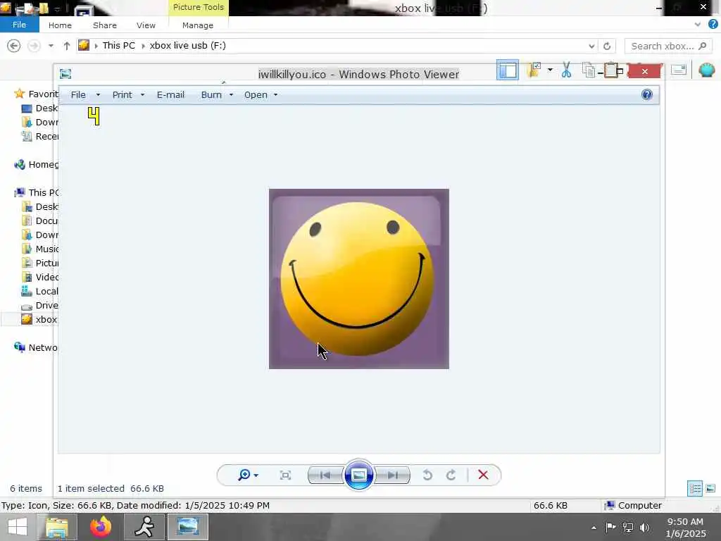Open recent locations dropdown arrow
721x541 pixels.
click(x=51, y=46)
